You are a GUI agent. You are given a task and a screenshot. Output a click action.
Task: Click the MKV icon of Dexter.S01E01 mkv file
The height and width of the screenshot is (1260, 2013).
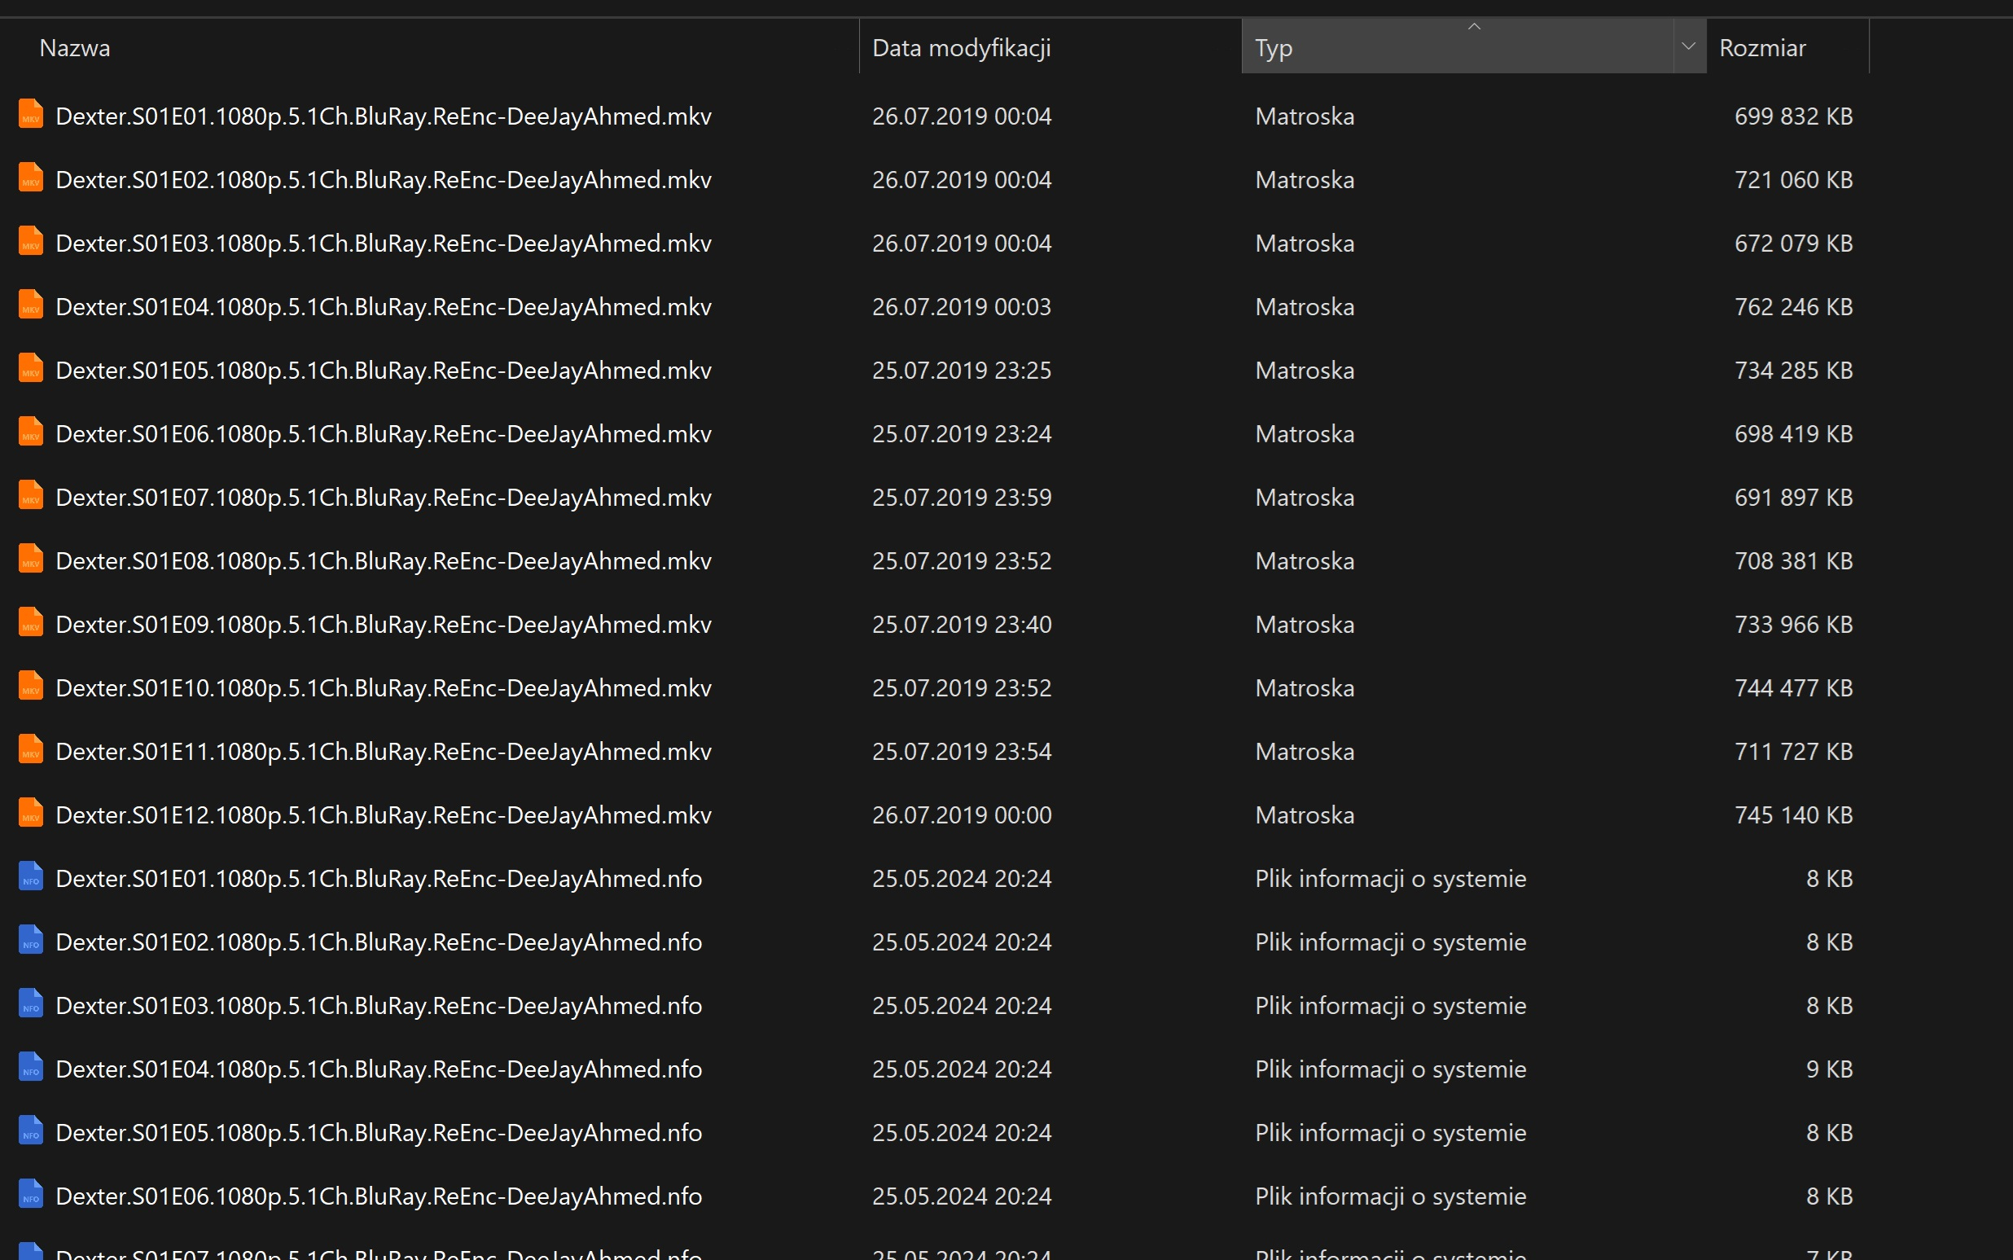click(31, 114)
